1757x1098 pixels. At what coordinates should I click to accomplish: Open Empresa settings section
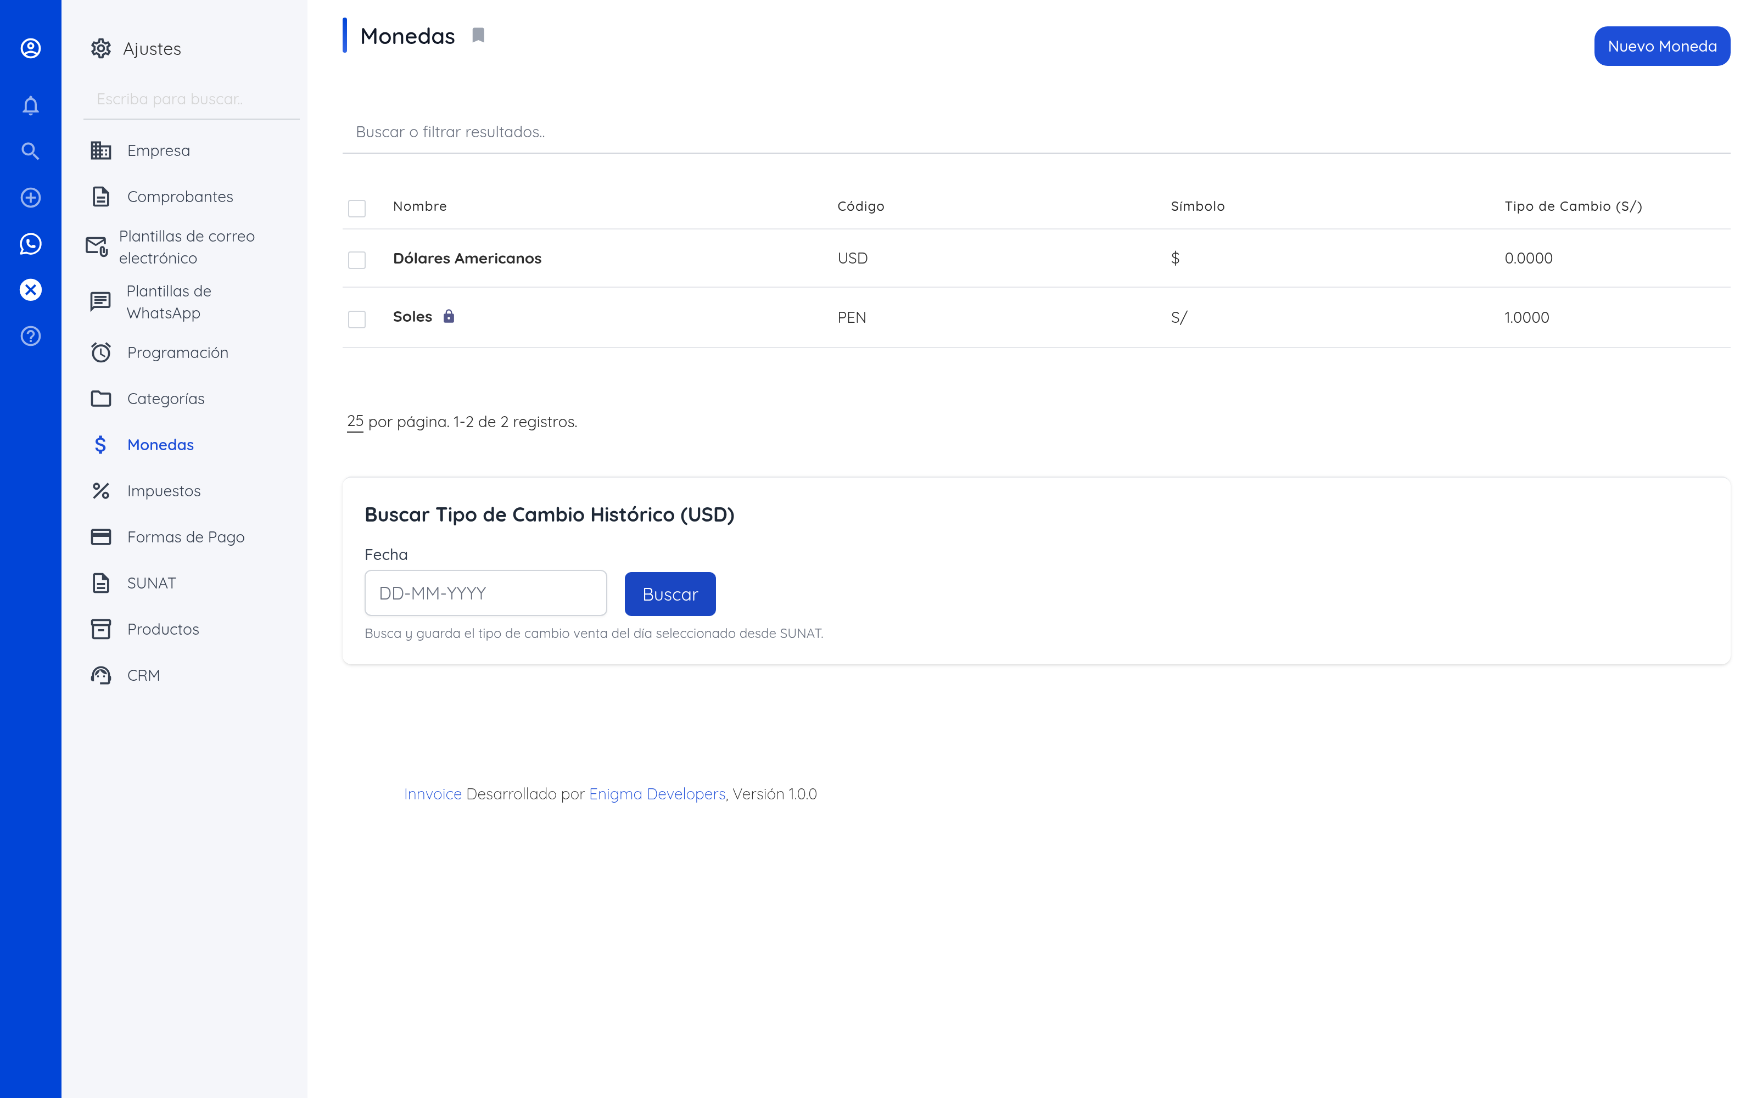(158, 150)
